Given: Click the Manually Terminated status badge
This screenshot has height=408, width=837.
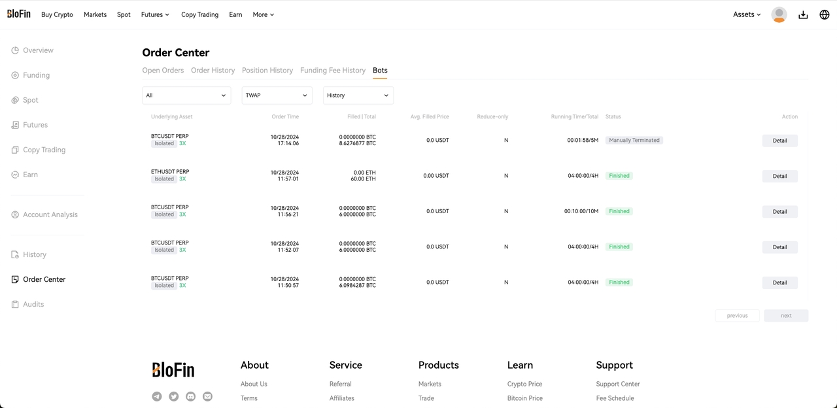Looking at the screenshot, I should (x=634, y=140).
